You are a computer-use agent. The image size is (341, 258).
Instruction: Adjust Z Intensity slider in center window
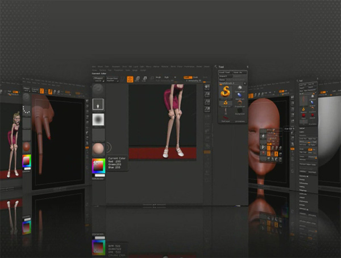[197, 81]
